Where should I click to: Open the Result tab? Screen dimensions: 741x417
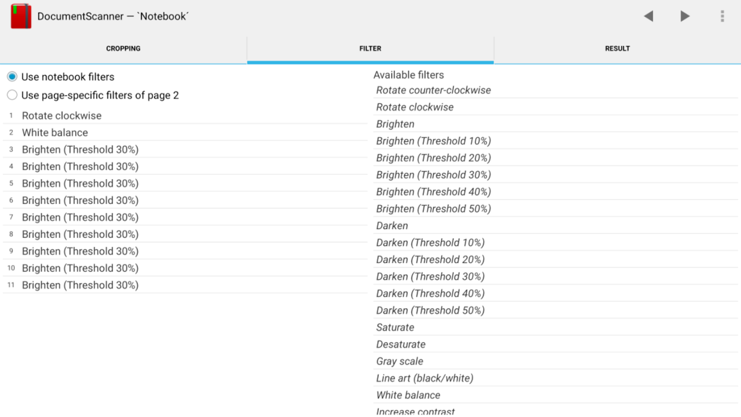coord(617,48)
